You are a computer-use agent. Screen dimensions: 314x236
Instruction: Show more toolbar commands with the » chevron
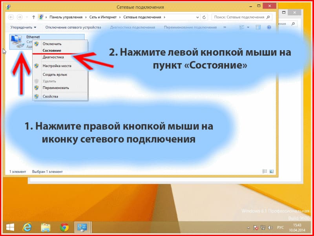point(225,27)
